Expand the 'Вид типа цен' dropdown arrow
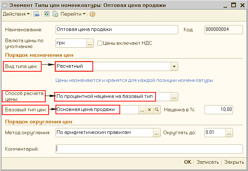 (174, 67)
